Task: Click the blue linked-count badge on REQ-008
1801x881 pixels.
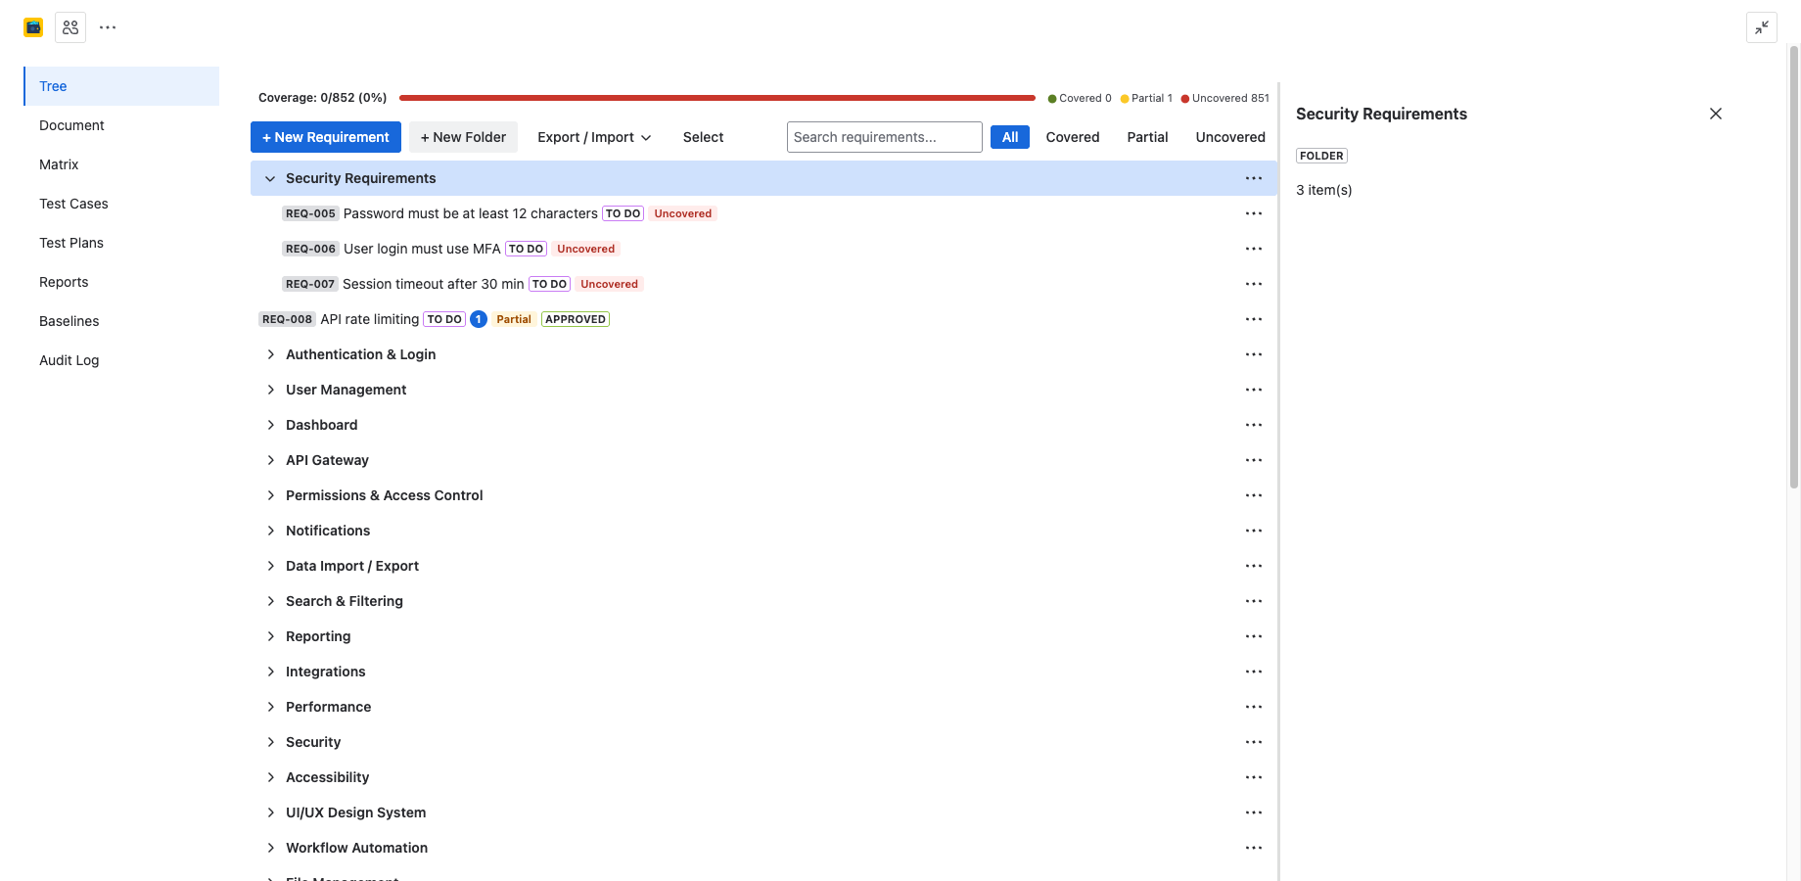Action: [x=479, y=319]
